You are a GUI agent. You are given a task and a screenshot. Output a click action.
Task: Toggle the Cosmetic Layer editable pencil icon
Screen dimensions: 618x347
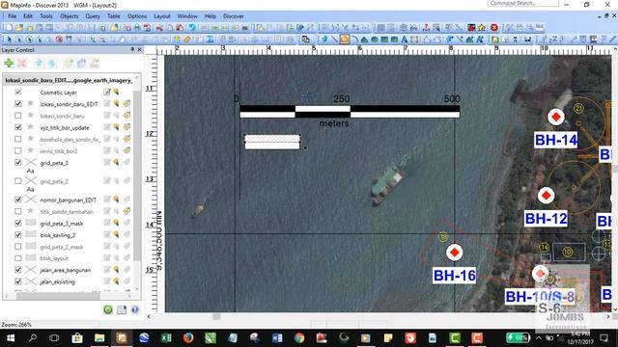[107, 93]
